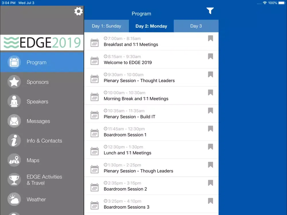Bookmark Boardroom Session 1
Screen dimensions: 287x215
coord(210,129)
